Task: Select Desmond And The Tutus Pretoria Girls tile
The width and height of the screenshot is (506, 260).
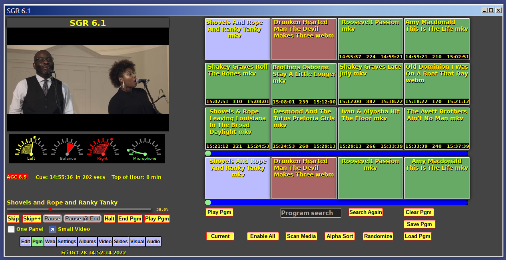Action: point(304,129)
